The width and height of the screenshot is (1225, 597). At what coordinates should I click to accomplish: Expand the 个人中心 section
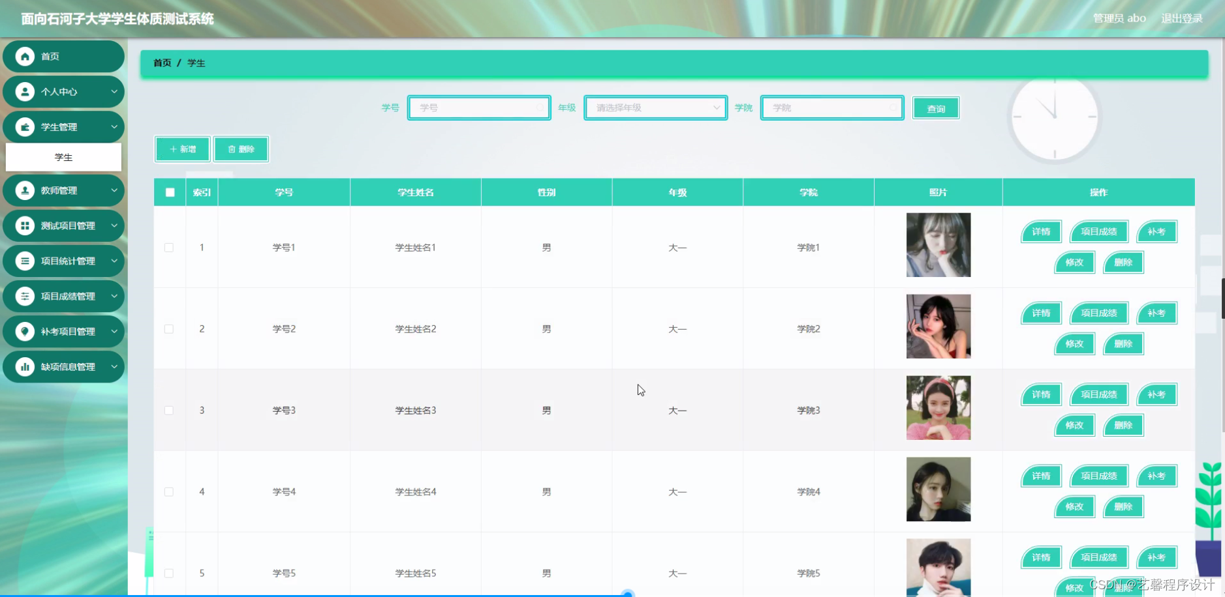coord(115,92)
